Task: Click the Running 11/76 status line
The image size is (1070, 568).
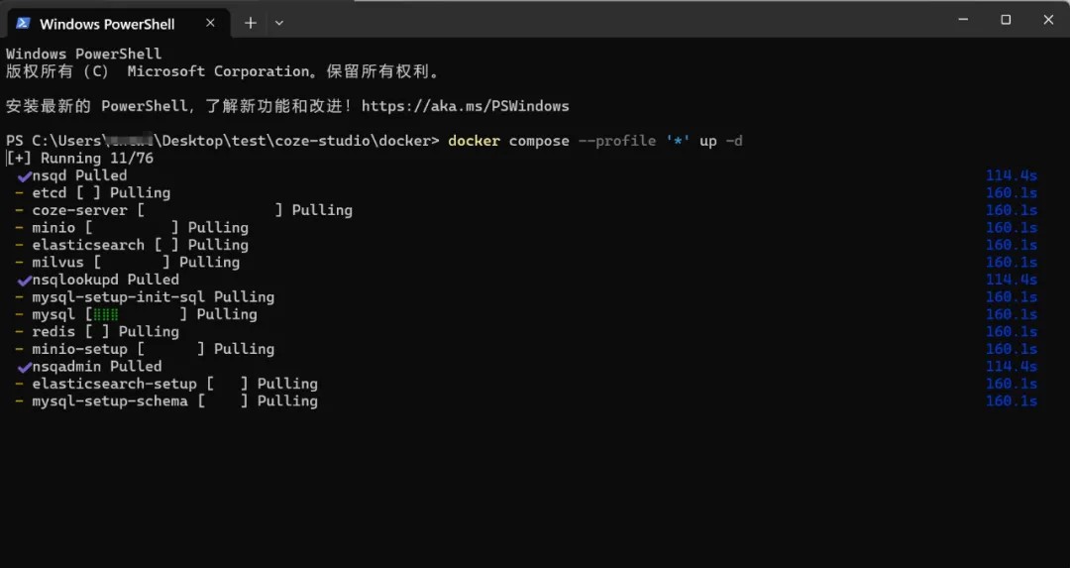Action: (x=80, y=159)
